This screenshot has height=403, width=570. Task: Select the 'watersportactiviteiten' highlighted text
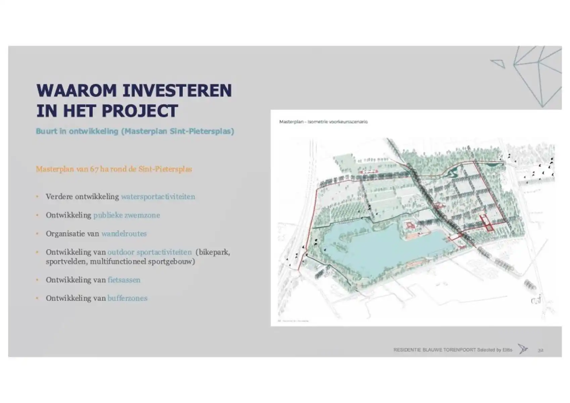158,197
